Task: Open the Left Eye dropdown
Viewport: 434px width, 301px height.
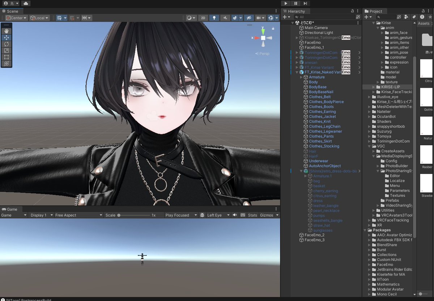Action: point(218,215)
